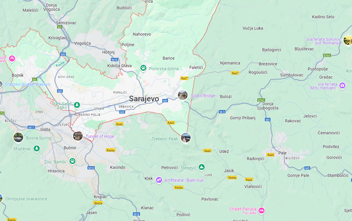Image resolution: width=352 pixels, height=221 pixels.
Task: Click the Trebević mountain icon
Action: [202, 167]
